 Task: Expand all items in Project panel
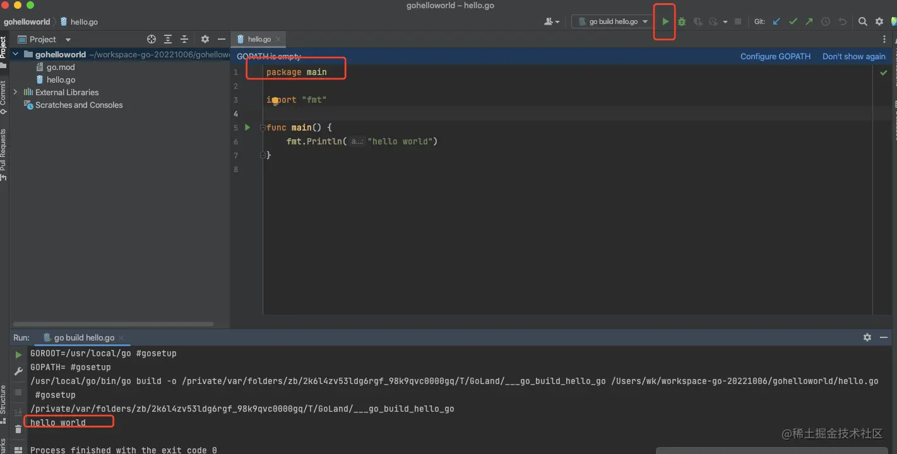(167, 39)
